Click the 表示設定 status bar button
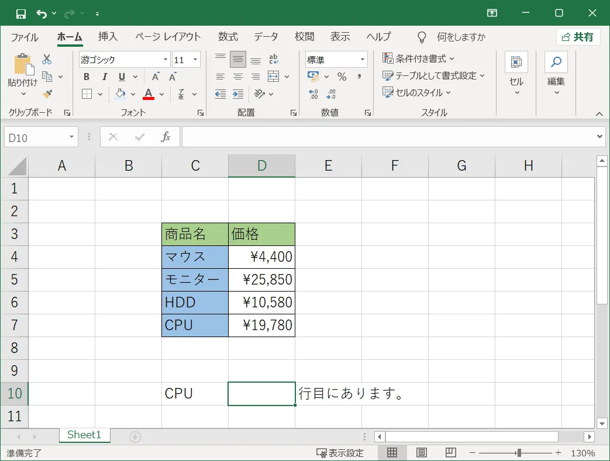The height and width of the screenshot is (461, 610). click(340, 453)
